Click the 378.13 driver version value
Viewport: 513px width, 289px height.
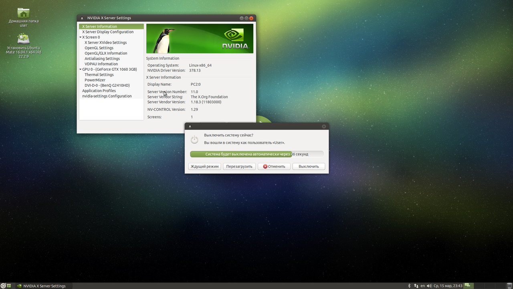tap(195, 70)
